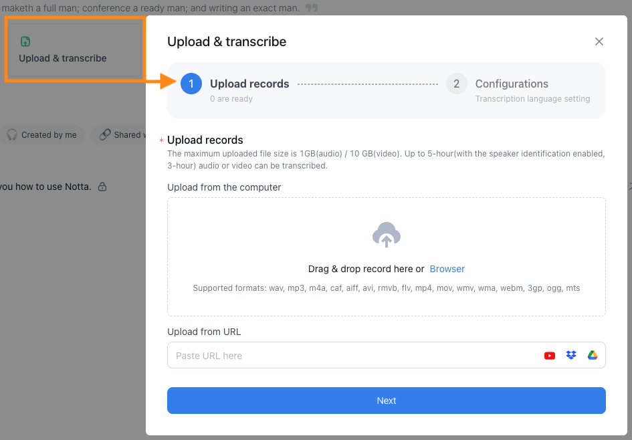Close the Upload & transcribe dialog
Viewport: 632px width, 440px height.
[599, 41]
